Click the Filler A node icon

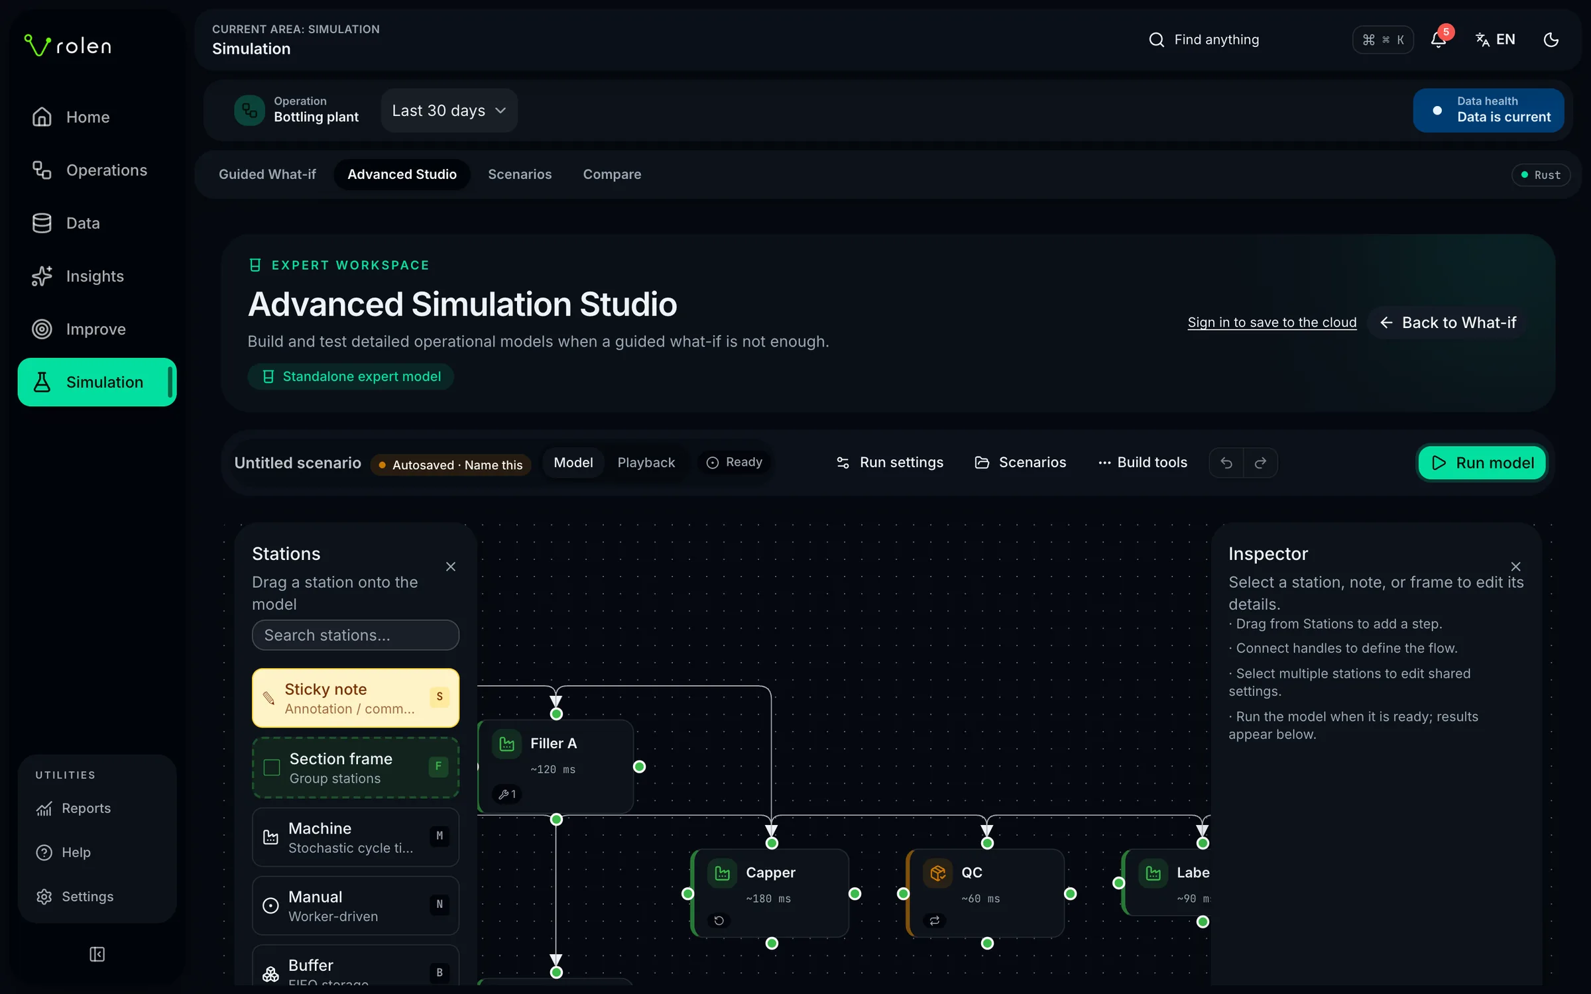506,744
